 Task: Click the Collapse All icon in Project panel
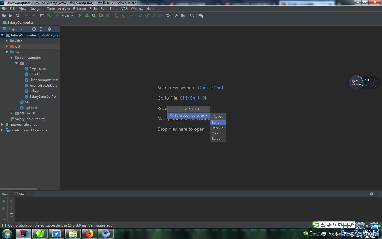(41, 29)
